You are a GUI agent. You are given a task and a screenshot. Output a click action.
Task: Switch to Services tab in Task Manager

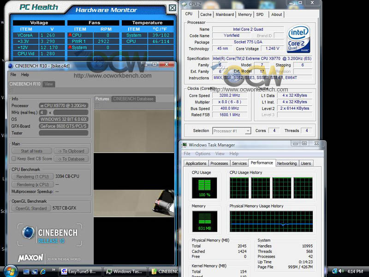[x=239, y=163]
